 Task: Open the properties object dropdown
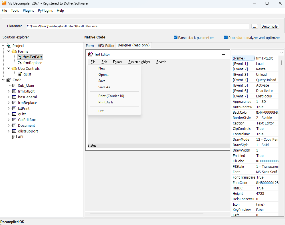[x=281, y=53]
